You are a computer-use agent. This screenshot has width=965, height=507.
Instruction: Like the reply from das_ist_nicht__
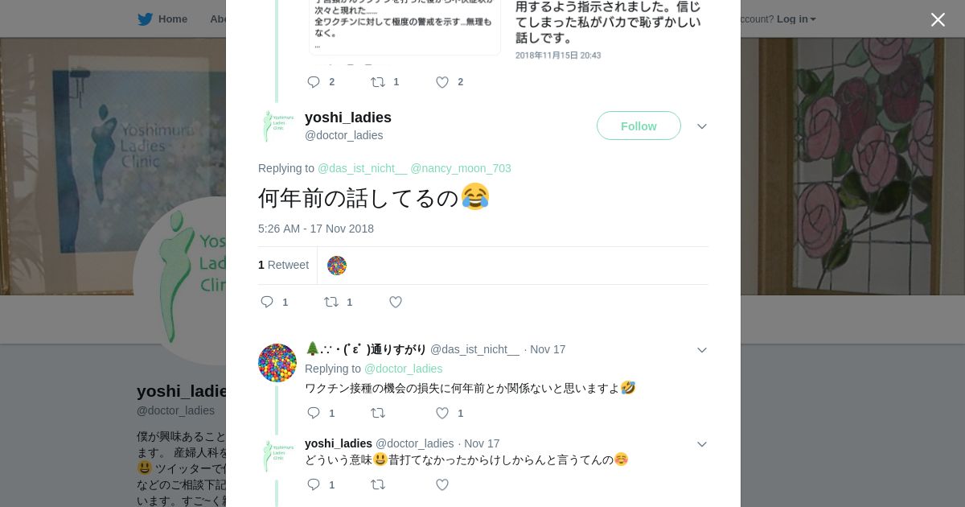point(441,413)
